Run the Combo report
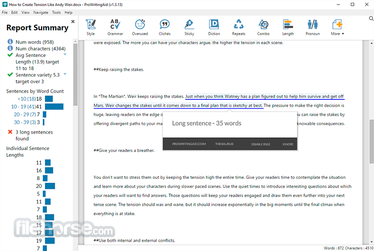 pyautogui.click(x=263, y=27)
